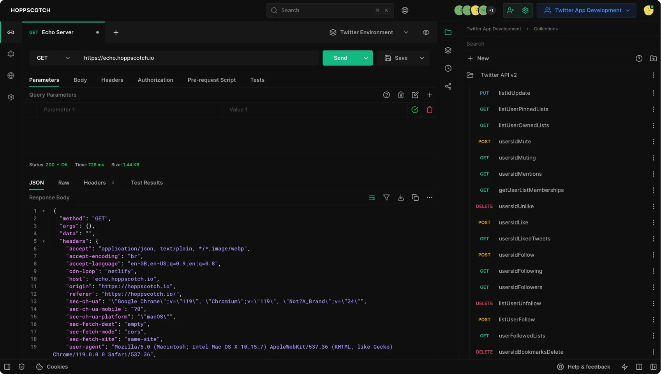This screenshot has height=374, width=661.
Task: Toggle line wrapping in response body
Action: click(x=372, y=198)
